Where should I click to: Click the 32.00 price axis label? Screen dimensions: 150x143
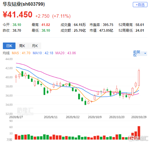point(9,114)
